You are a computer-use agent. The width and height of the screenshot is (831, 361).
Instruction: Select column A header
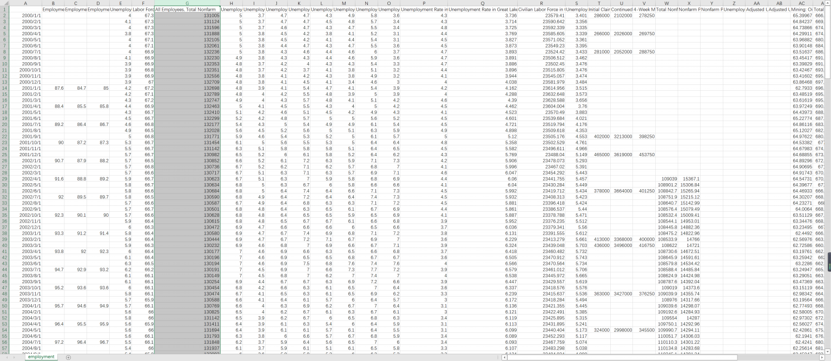25,3
